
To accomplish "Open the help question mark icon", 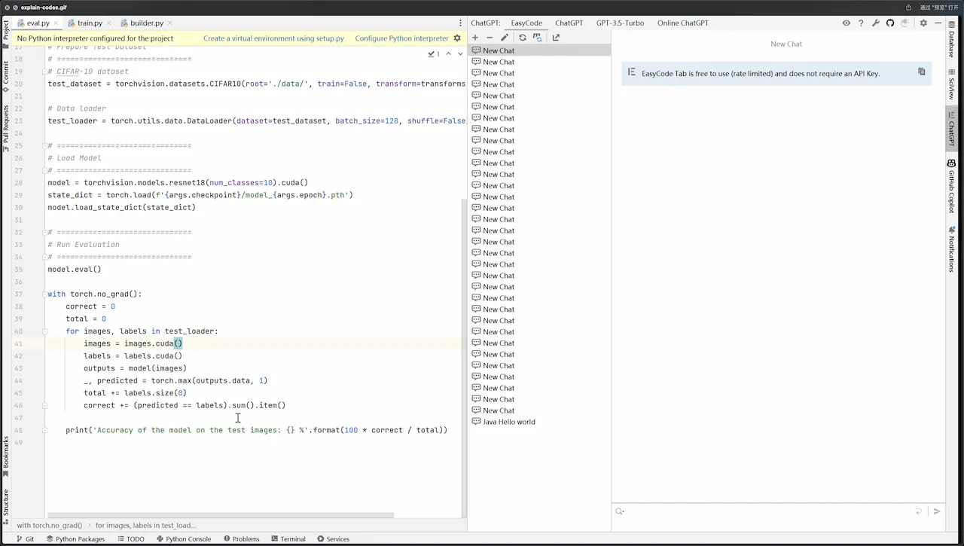I will pyautogui.click(x=861, y=23).
